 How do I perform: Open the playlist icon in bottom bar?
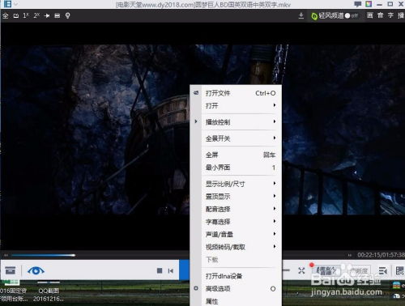[x=383, y=270]
